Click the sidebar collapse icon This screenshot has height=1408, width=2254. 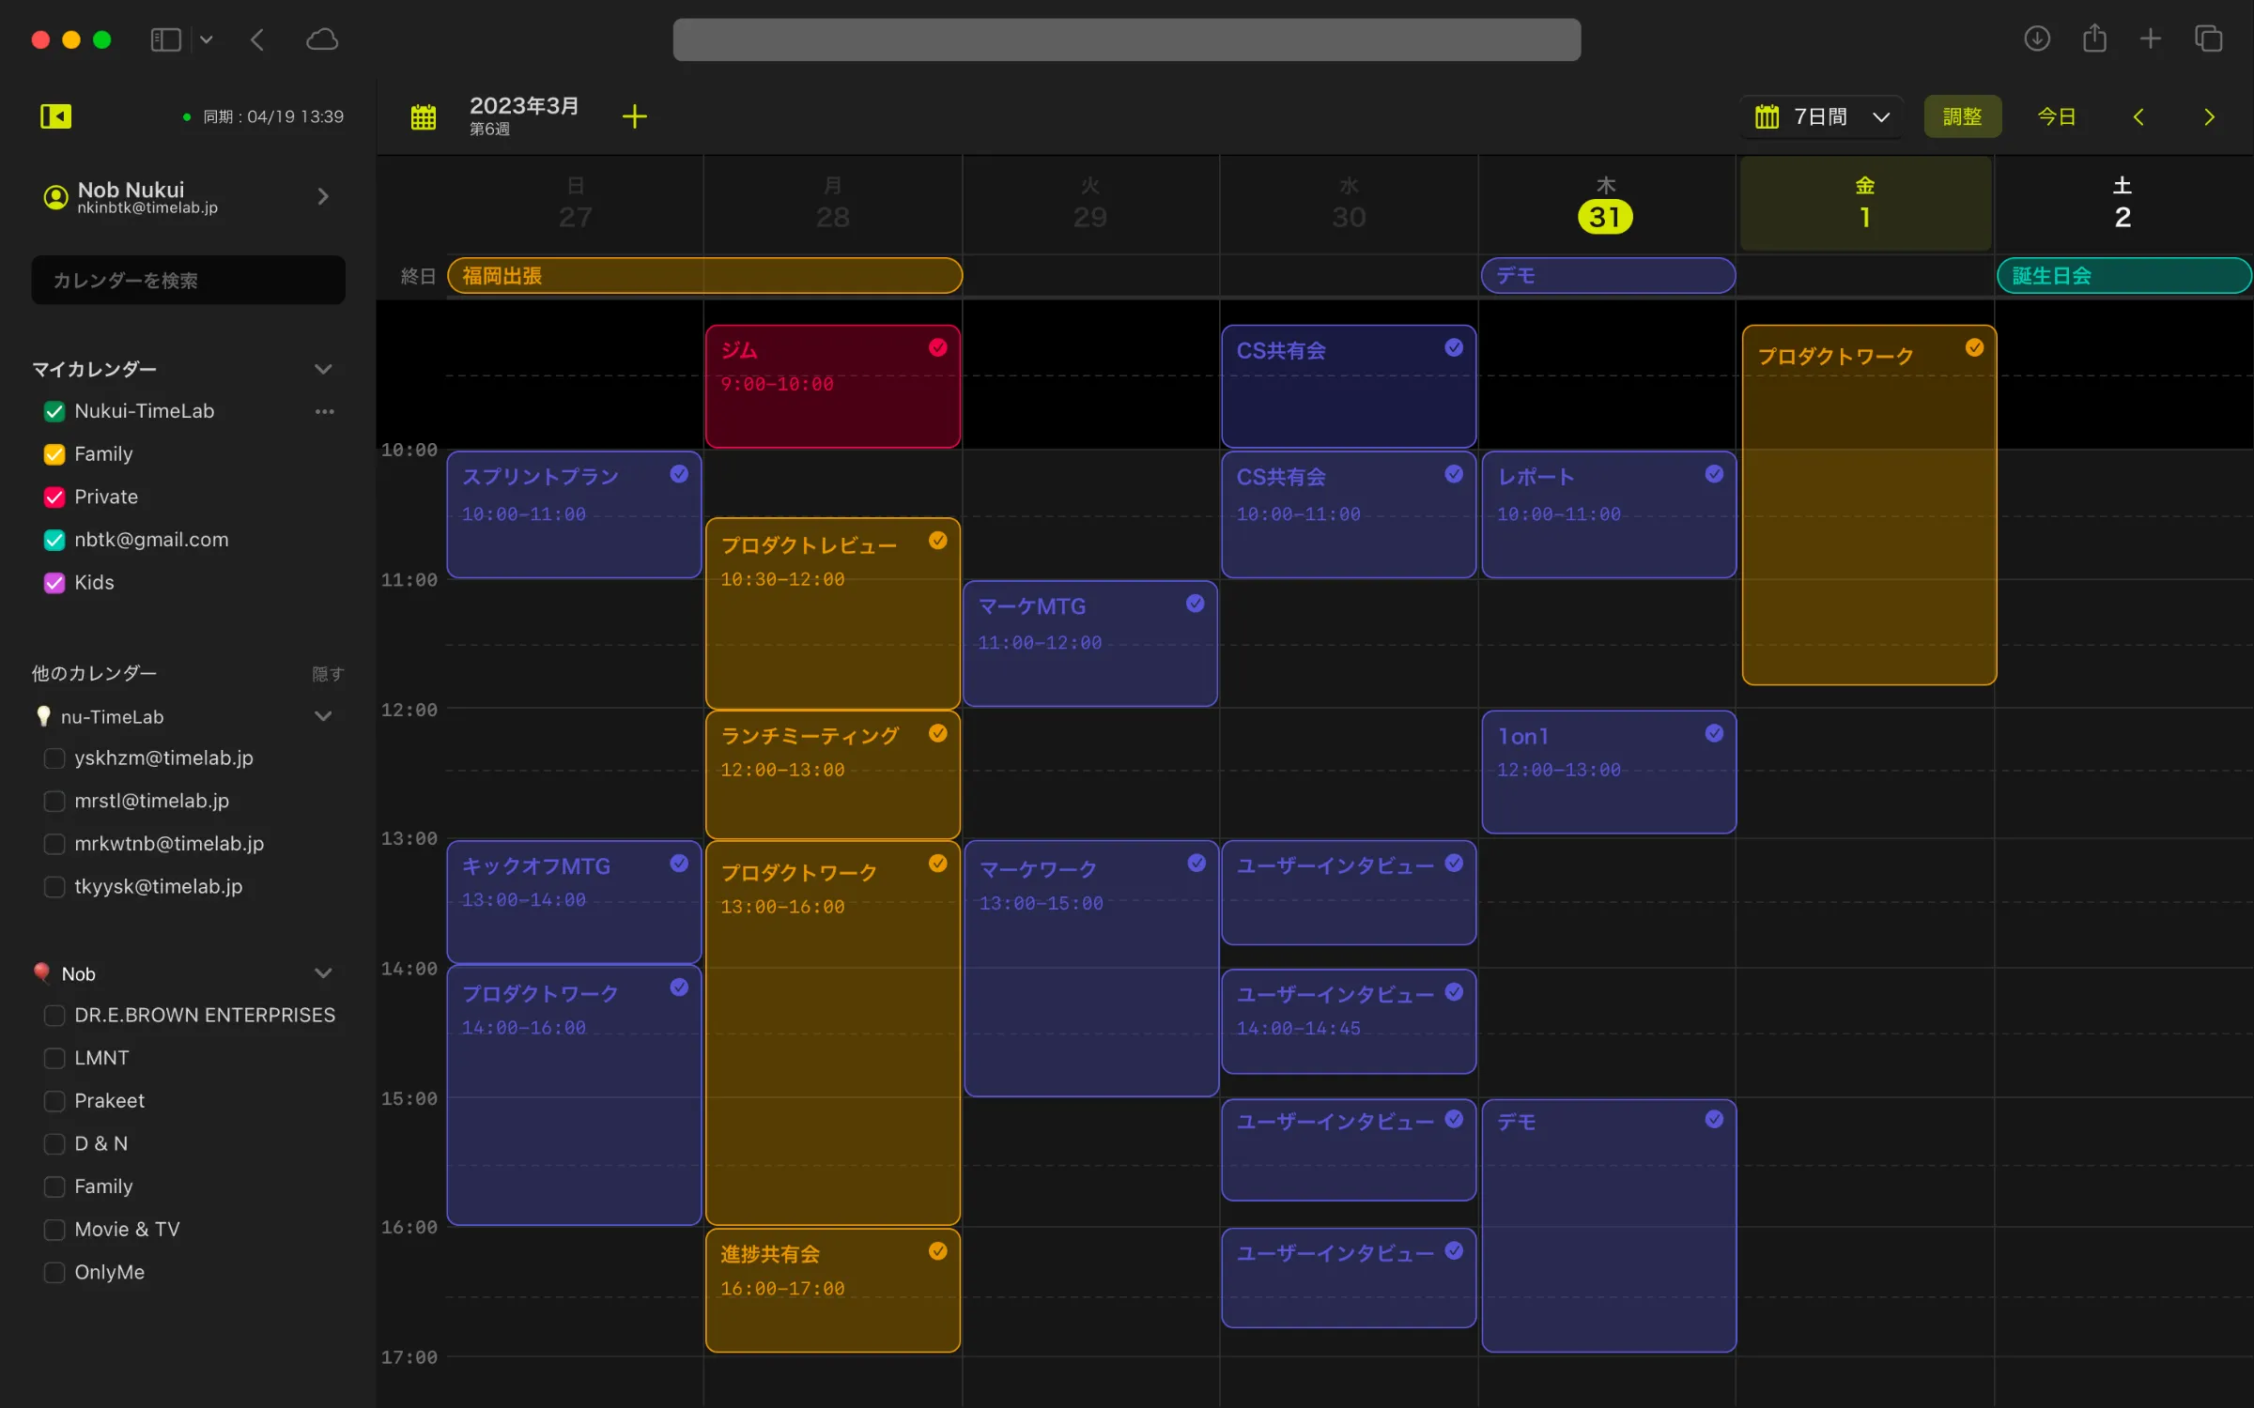(x=55, y=116)
